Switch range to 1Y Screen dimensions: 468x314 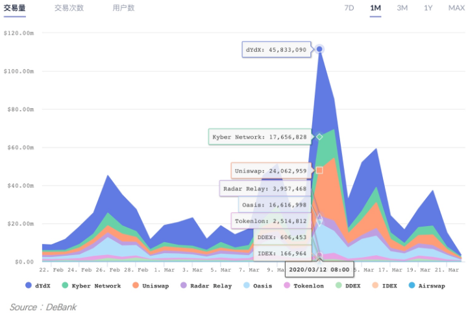pyautogui.click(x=428, y=8)
